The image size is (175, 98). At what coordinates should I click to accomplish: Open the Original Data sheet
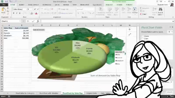pos(92,93)
